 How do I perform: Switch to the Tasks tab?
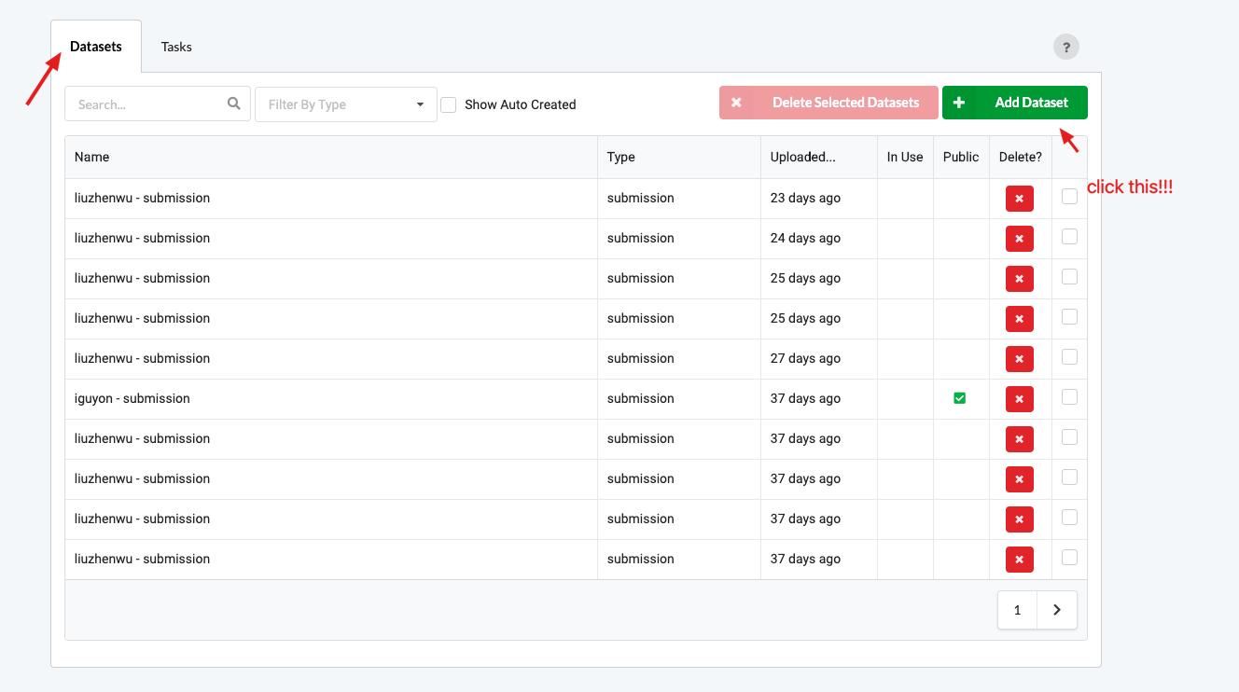(x=176, y=47)
